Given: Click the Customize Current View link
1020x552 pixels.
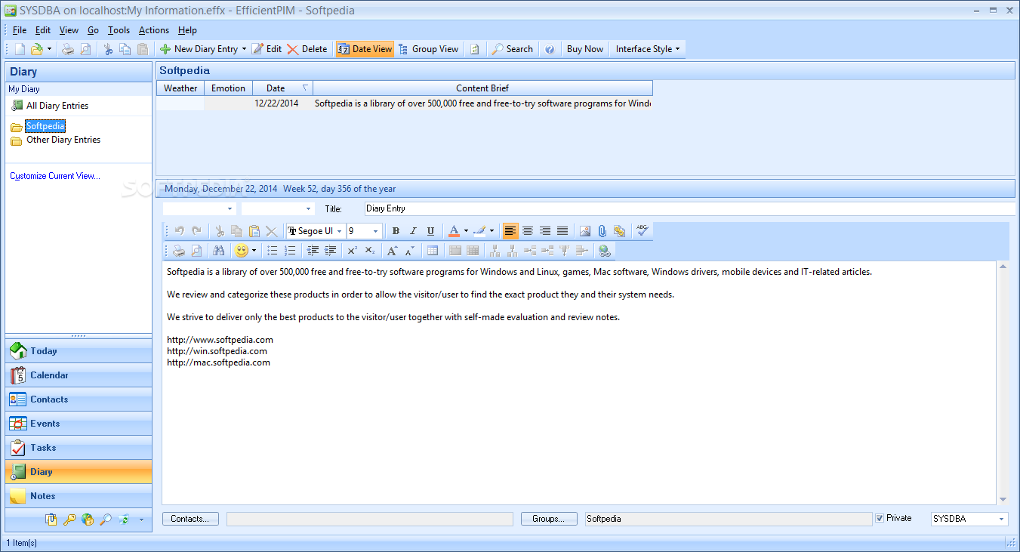Looking at the screenshot, I should (55, 176).
